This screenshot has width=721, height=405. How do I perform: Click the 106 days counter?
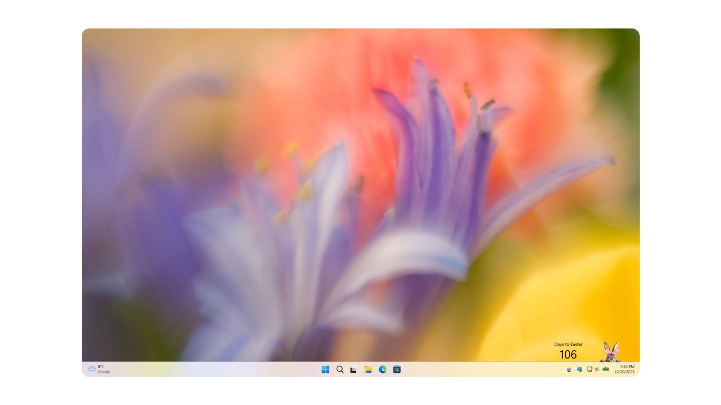[568, 354]
